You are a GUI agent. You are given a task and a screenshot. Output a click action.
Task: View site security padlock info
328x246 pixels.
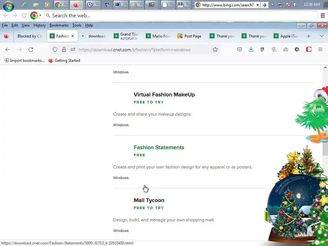click(64, 49)
